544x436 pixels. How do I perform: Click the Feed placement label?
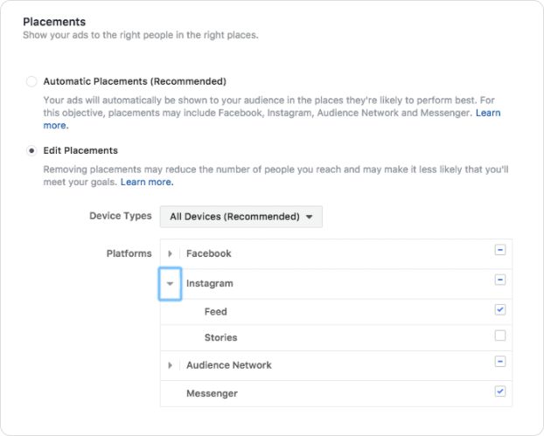[215, 311]
